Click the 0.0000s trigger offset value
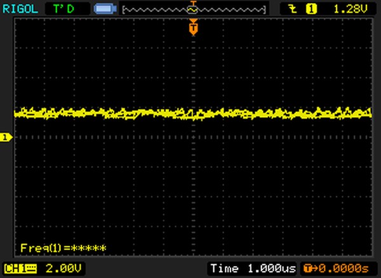Viewport: 381px width, 278px height. [344, 268]
